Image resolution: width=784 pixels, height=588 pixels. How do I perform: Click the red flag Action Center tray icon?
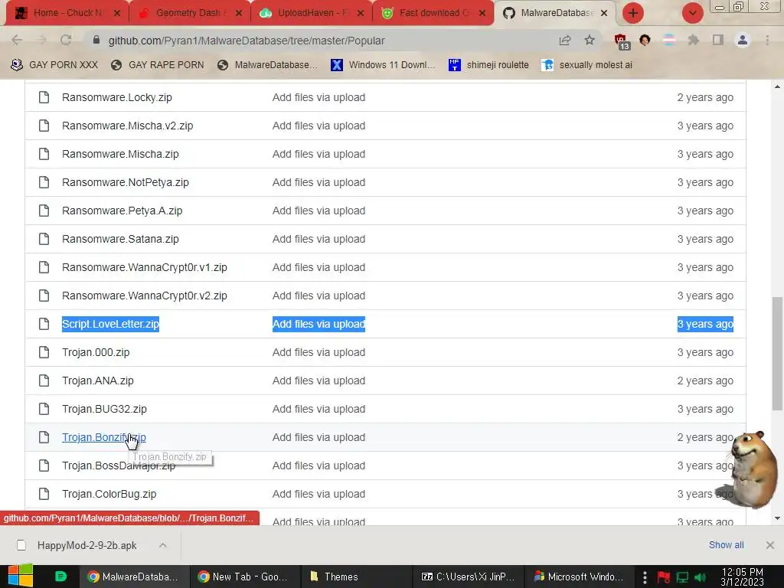(x=664, y=577)
